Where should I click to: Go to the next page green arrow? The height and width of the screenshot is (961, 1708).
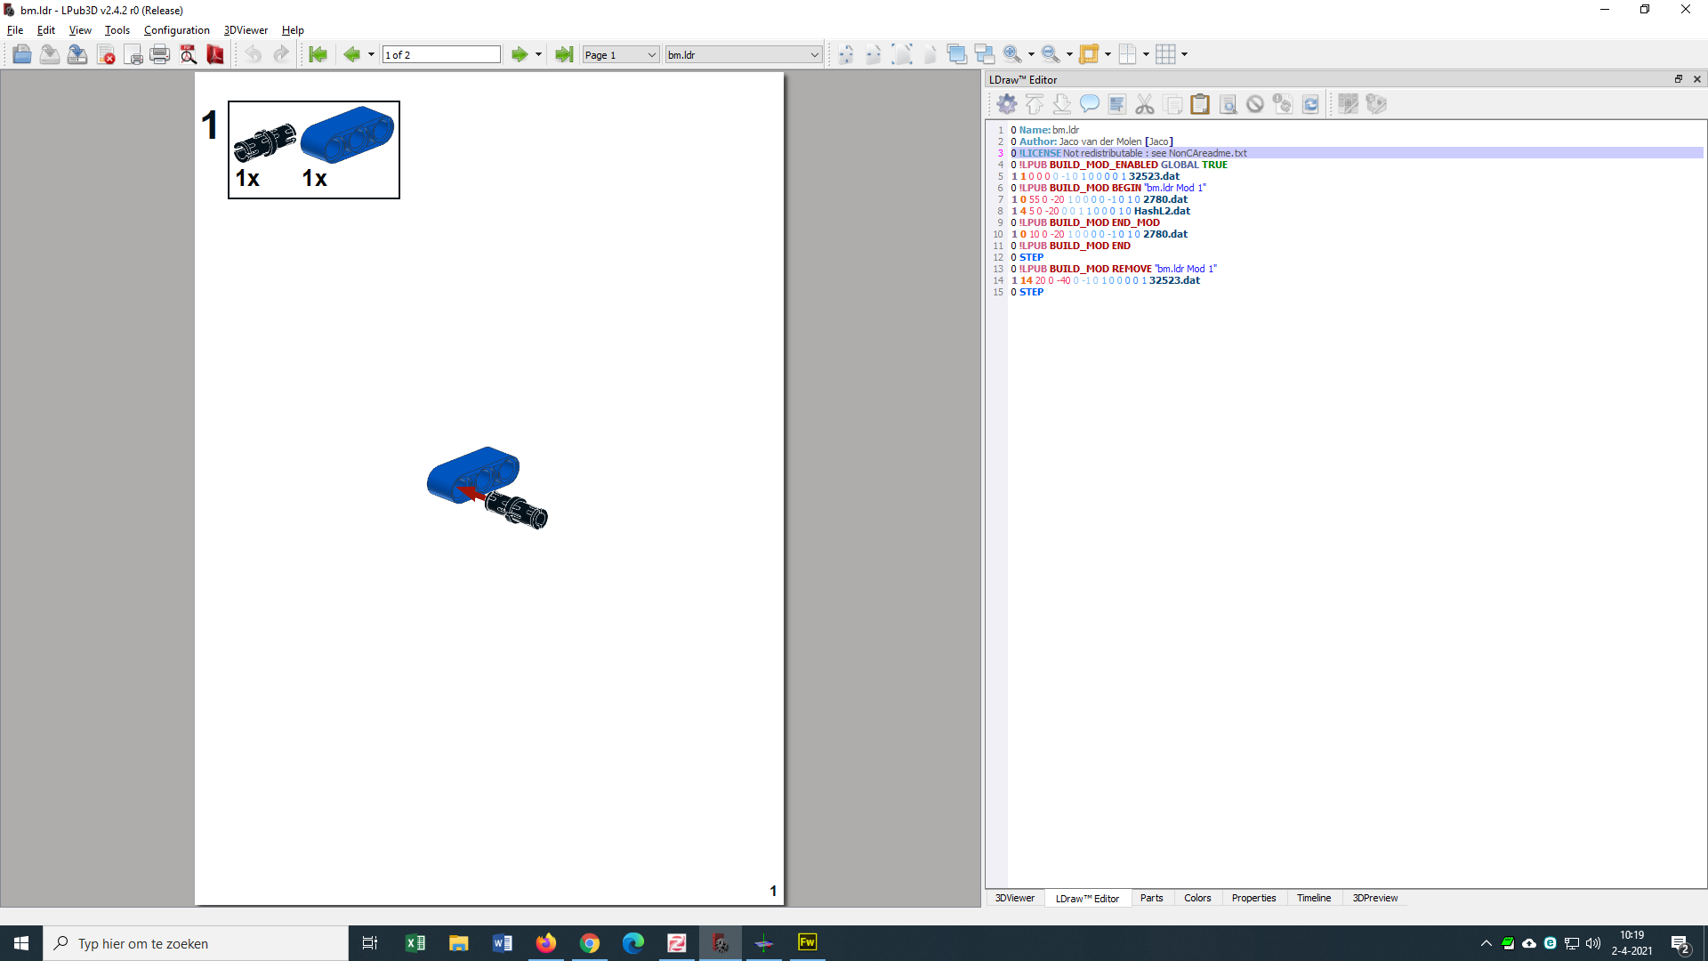click(520, 54)
